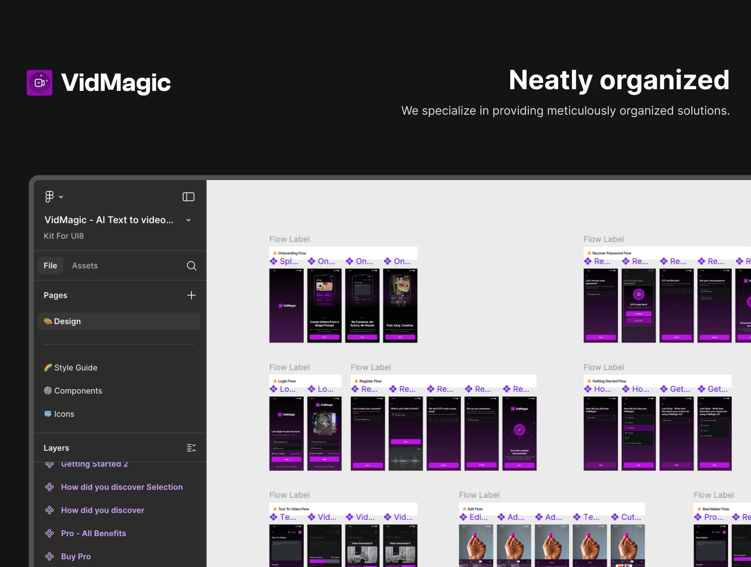The width and height of the screenshot is (751, 567).
Task: Select the Create Videos From a Single Prompt frame
Action: tap(324, 306)
